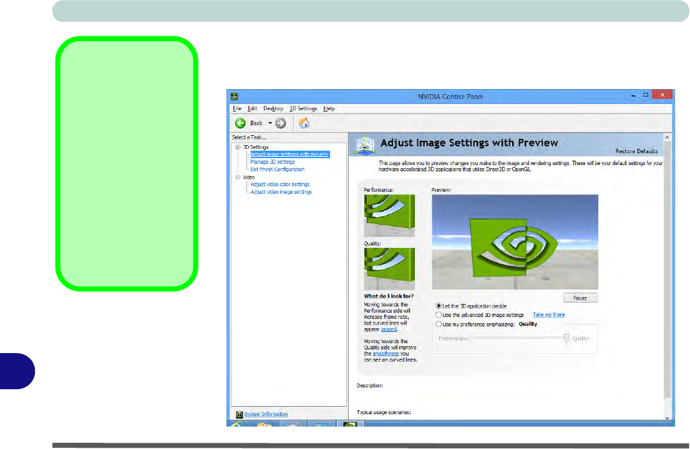This screenshot has width=690, height=449.
Task: Click the 3D Settings tree label
Action: pyautogui.click(x=256, y=147)
